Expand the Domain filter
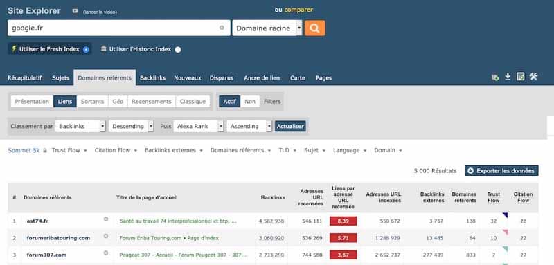Screen dimensions: 554x265 tap(388, 150)
